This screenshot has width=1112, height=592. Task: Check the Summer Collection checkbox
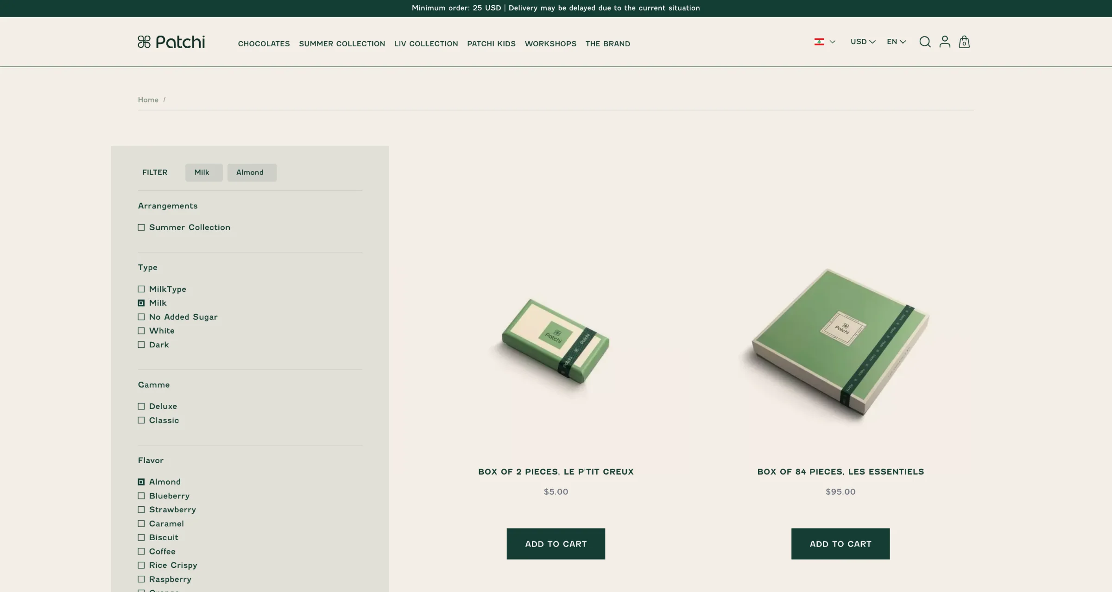click(141, 227)
